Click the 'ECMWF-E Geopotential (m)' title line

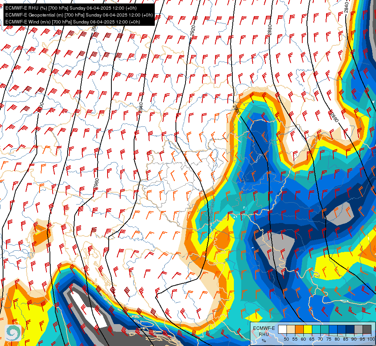click(x=79, y=15)
